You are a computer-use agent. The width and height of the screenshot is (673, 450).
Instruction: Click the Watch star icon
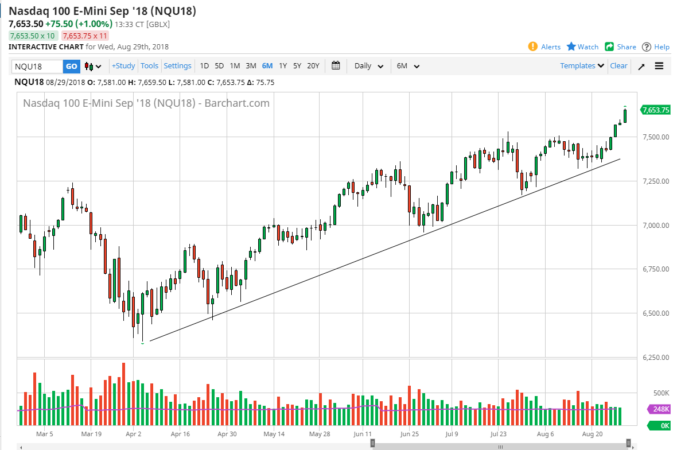click(x=571, y=46)
